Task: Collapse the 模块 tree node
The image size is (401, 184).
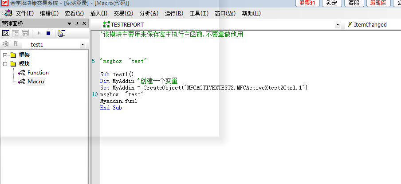Action: [5, 64]
